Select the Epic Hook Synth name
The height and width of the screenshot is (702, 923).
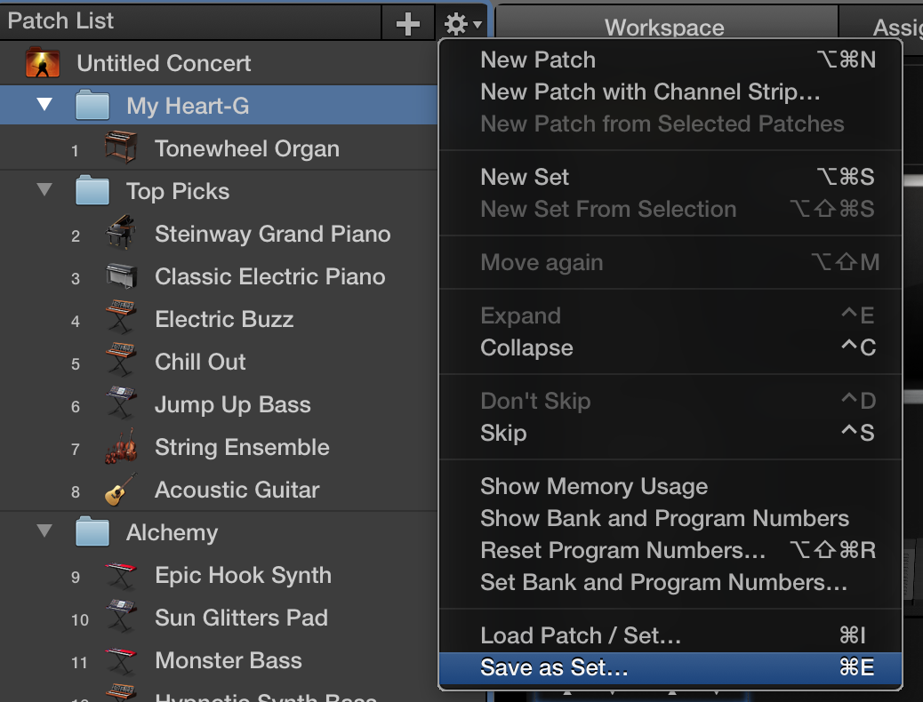pyautogui.click(x=243, y=576)
